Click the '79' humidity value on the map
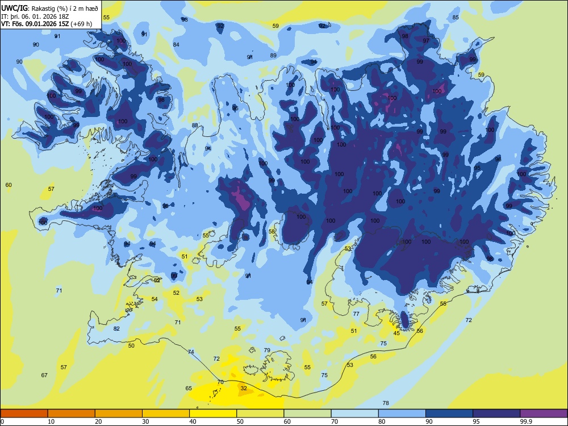 click(x=267, y=350)
